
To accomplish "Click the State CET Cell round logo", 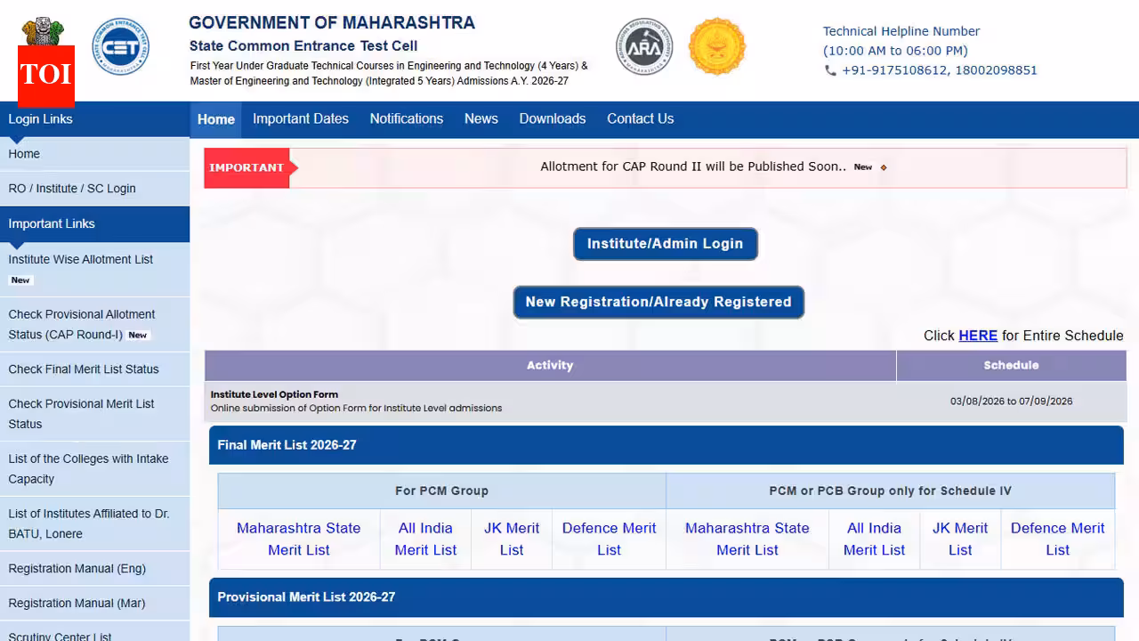I will coord(121,46).
